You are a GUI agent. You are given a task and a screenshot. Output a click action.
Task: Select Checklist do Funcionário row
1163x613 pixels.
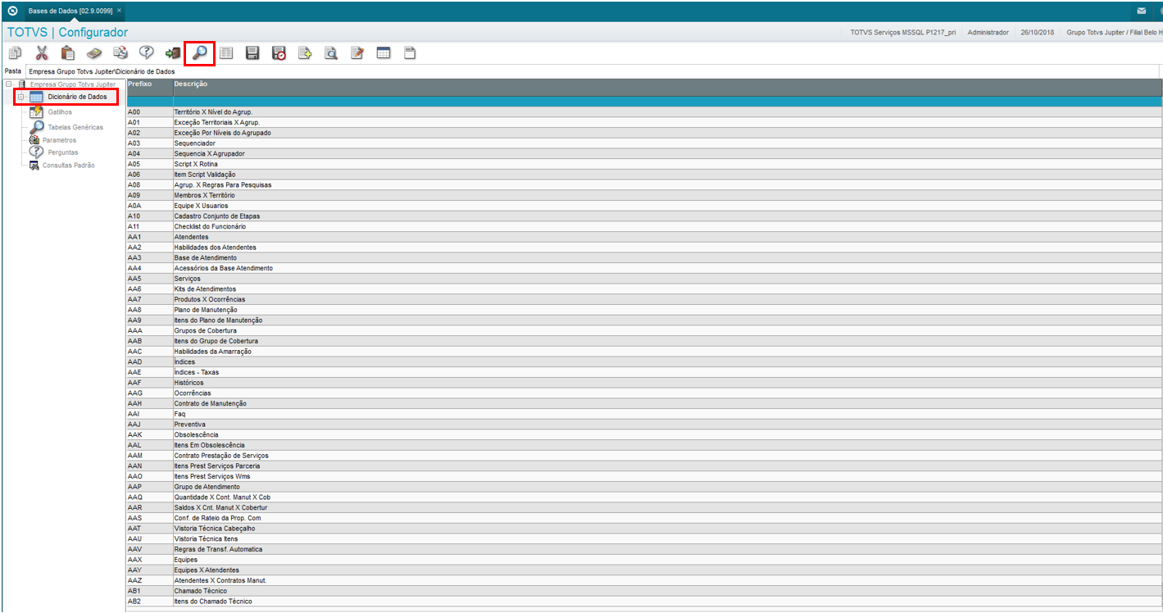pyautogui.click(x=644, y=226)
